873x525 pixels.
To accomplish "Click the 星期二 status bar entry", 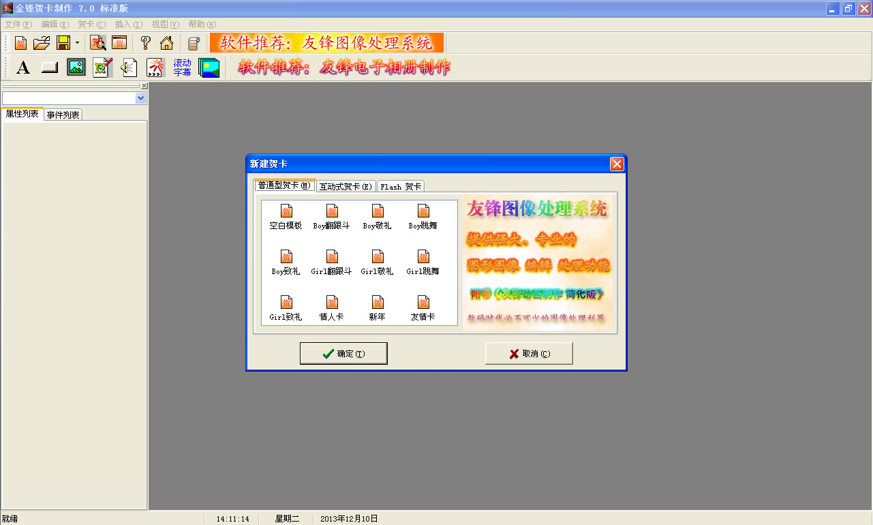I will [x=287, y=519].
